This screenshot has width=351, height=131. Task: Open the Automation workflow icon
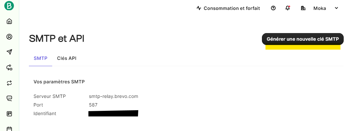pos(9,67)
